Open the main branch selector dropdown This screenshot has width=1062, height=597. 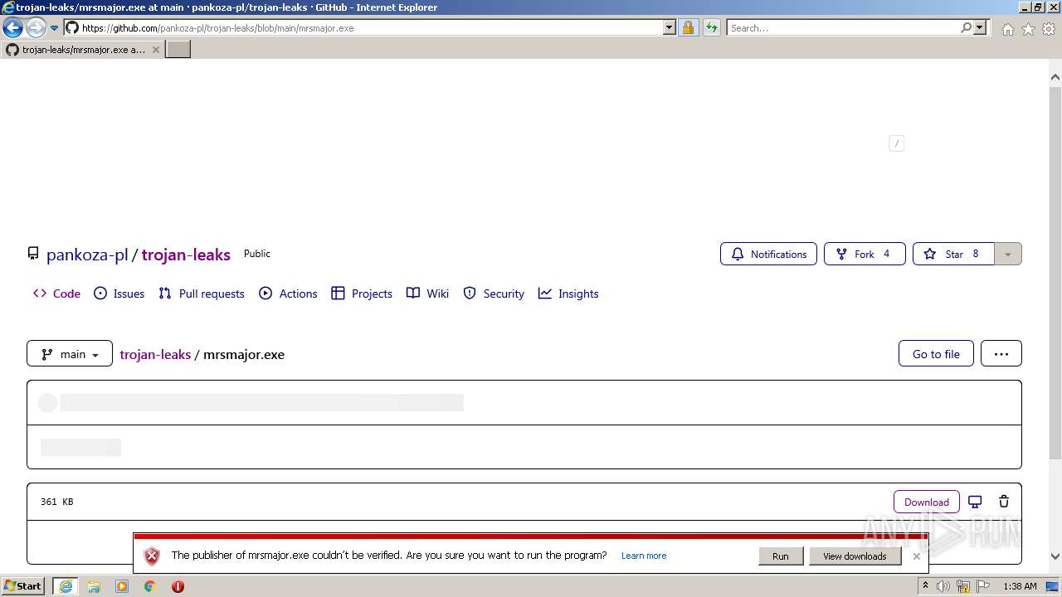70,353
